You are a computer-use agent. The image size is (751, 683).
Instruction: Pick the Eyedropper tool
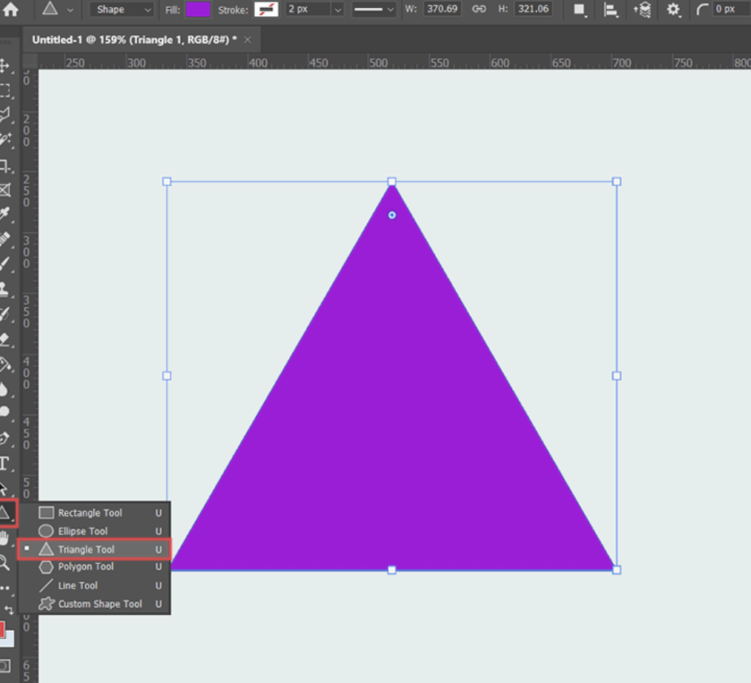(5, 213)
